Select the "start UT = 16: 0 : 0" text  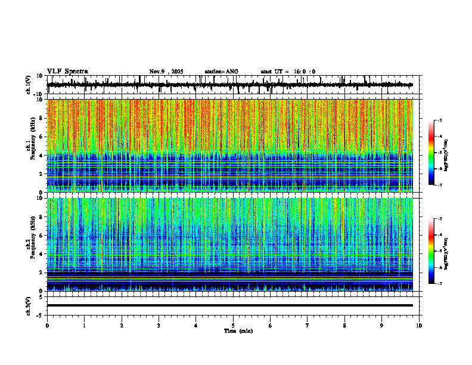(288, 72)
